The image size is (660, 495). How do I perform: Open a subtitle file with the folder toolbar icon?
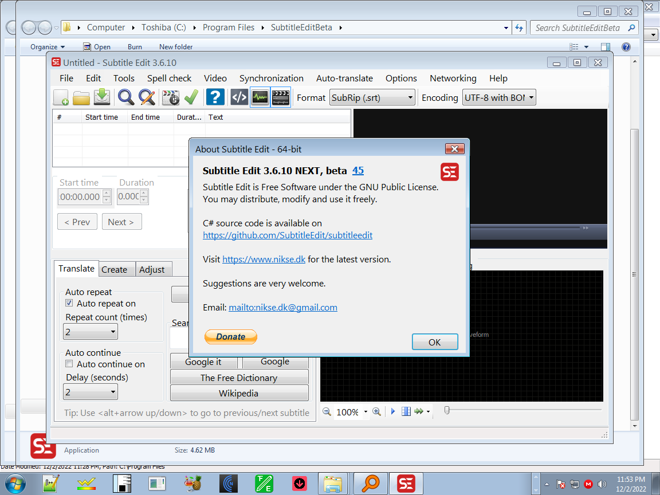tap(81, 97)
